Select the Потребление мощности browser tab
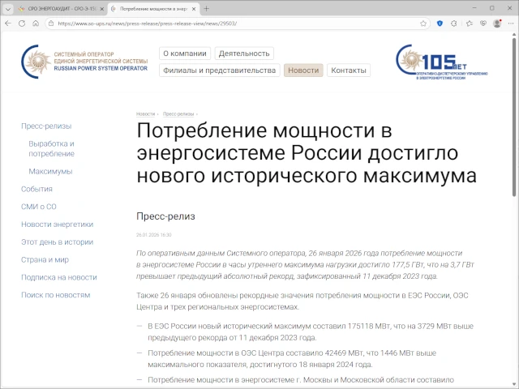Image resolution: width=519 pixels, height=389 pixels. pos(154,9)
